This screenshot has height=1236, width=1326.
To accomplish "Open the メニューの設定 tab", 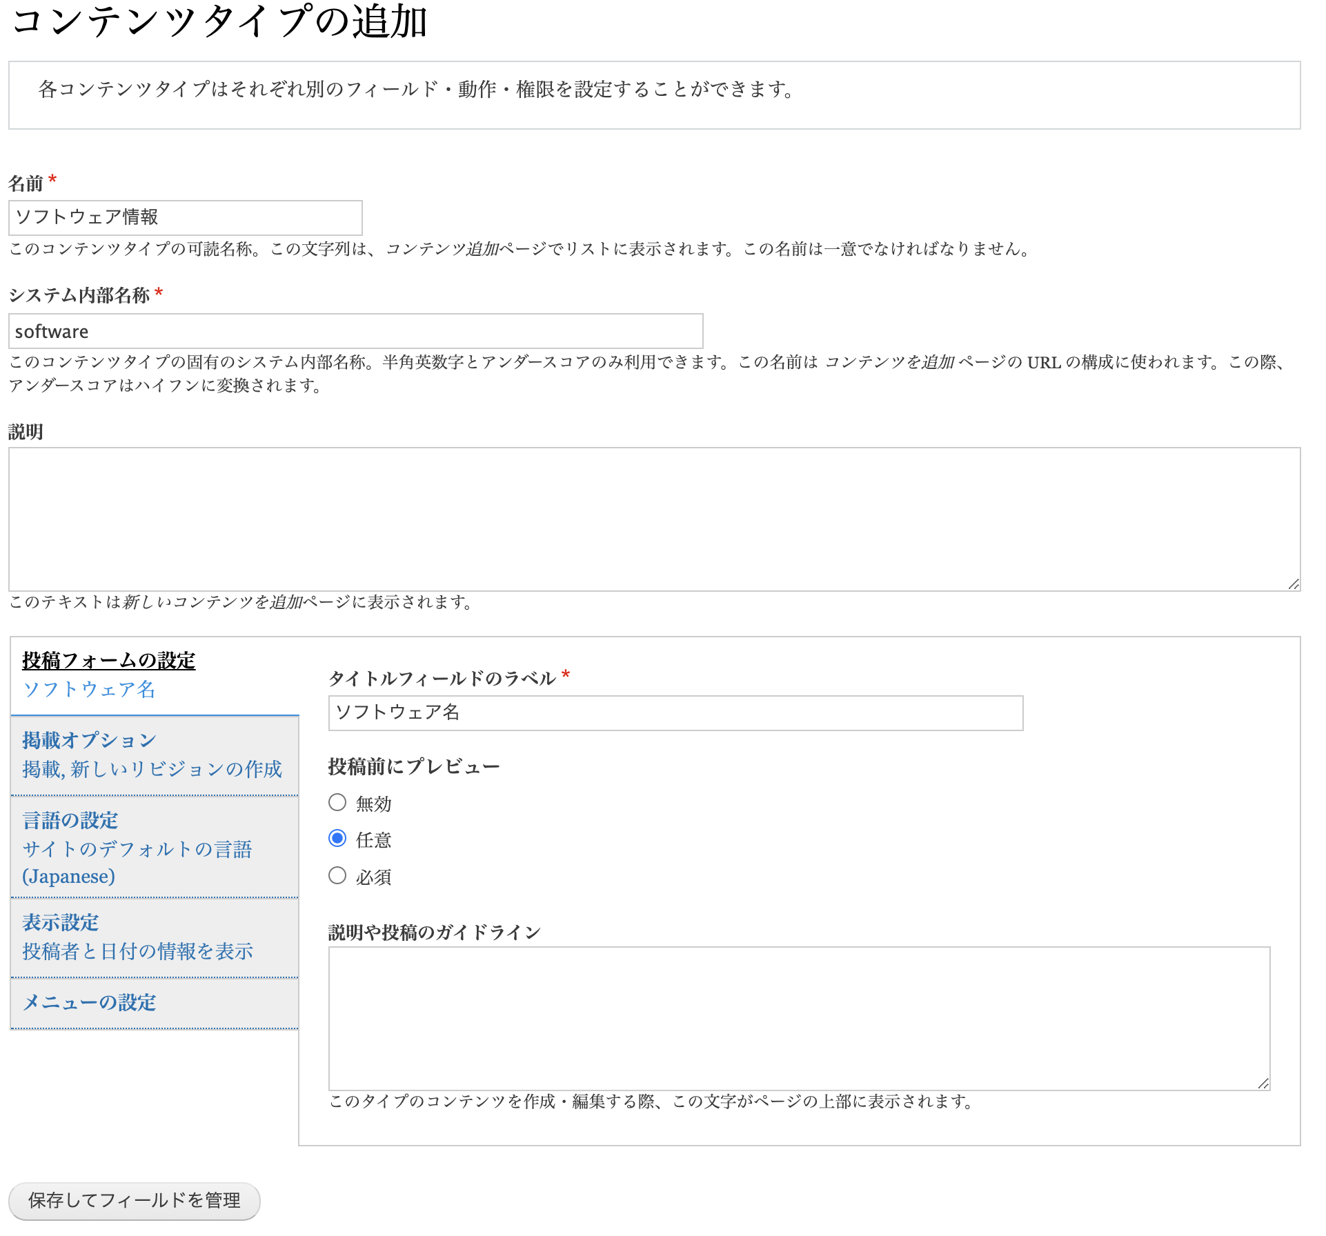I will [x=89, y=1002].
